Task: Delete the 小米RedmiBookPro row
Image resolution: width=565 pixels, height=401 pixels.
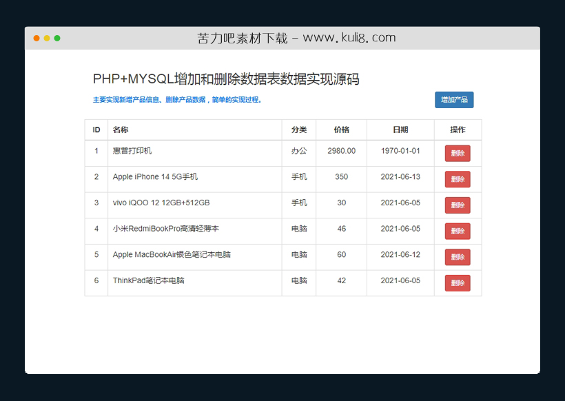Action: pos(458,230)
